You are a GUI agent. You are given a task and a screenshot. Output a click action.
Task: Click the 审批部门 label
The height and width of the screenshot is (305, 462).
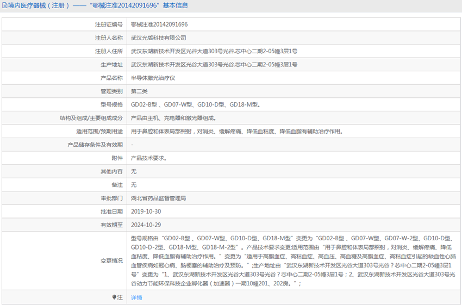111,198
